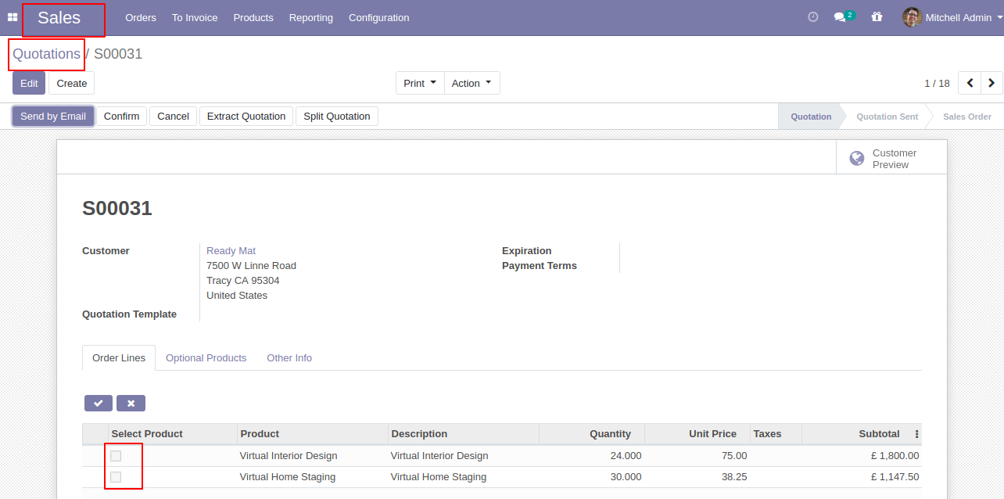Viewport: 1004px width, 499px height.
Task: Click Virtual Home Staging description cell
Action: pyautogui.click(x=464, y=477)
